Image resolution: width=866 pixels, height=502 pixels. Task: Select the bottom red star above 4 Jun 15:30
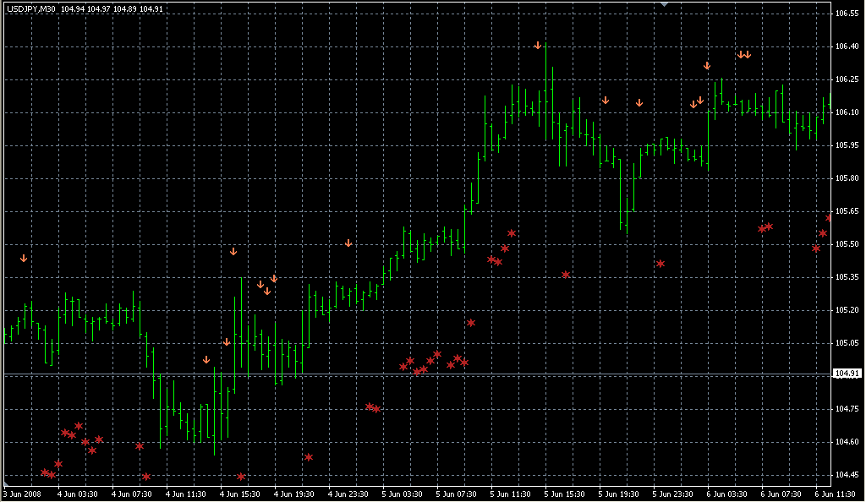pyautogui.click(x=241, y=477)
